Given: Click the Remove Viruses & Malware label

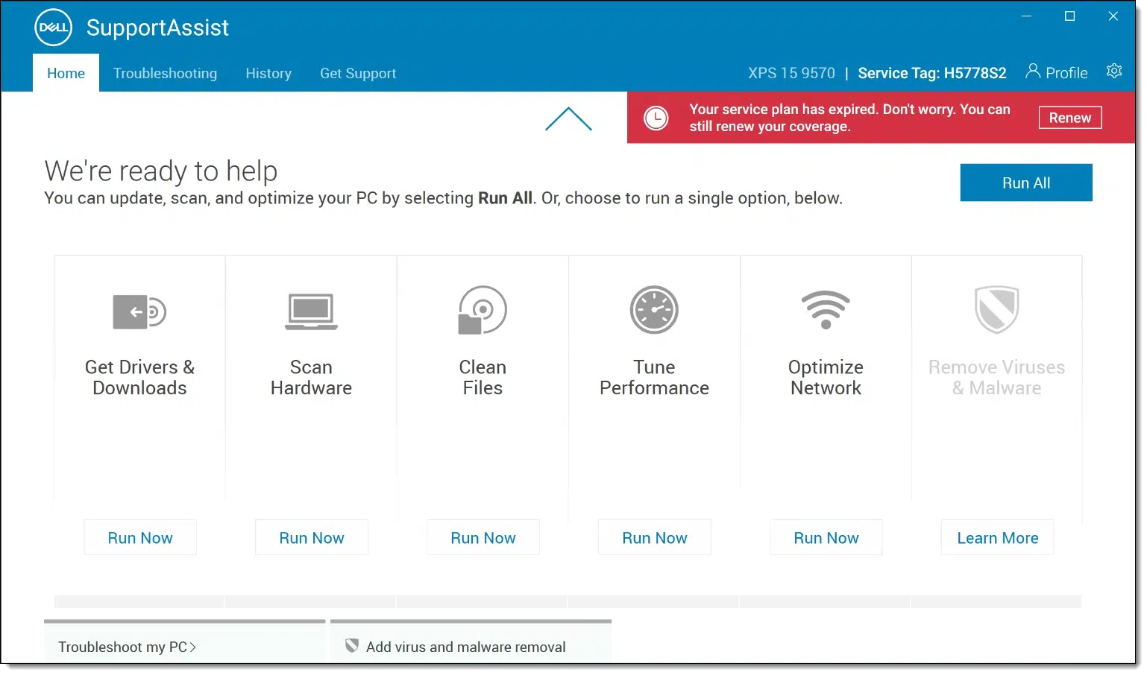Looking at the screenshot, I should [x=997, y=378].
